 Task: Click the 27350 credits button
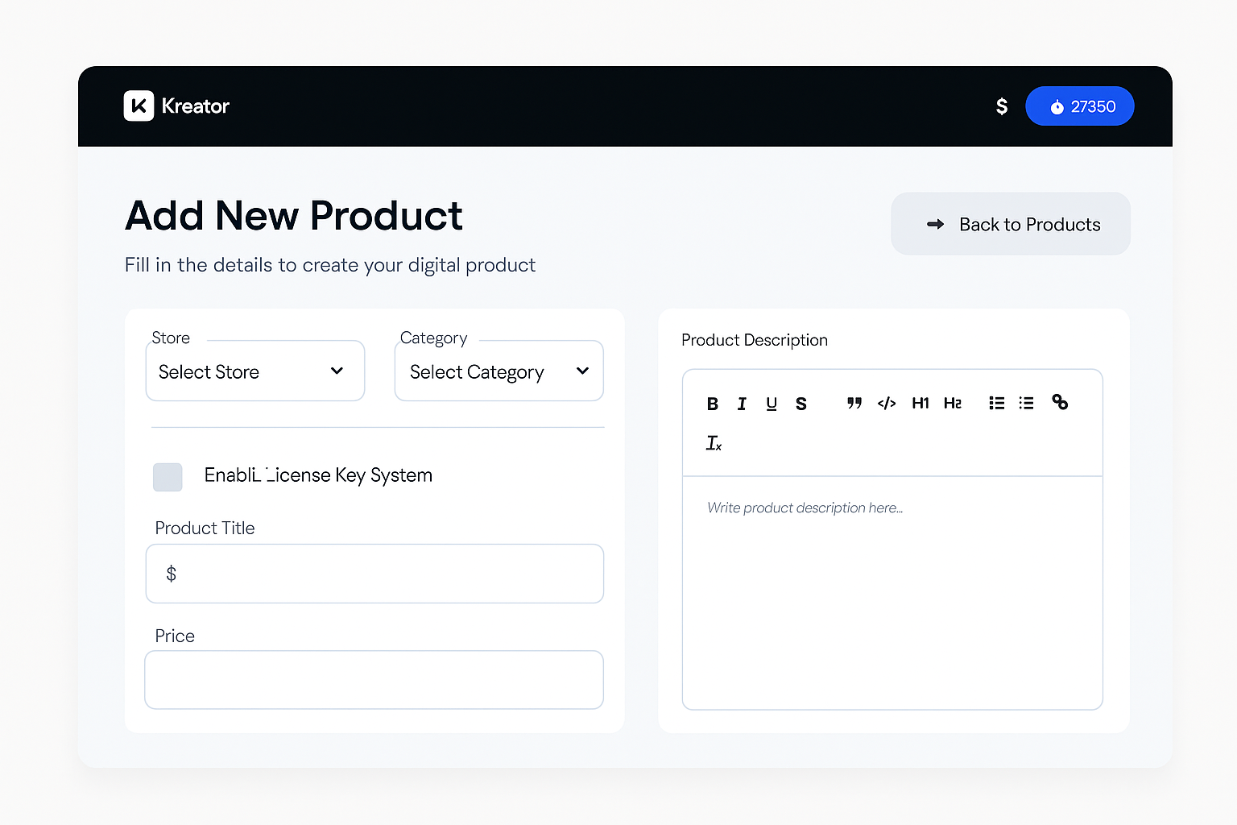coord(1080,106)
